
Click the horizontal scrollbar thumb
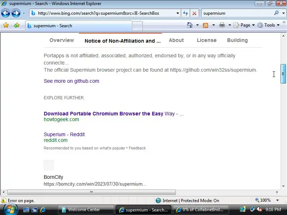tap(91, 192)
